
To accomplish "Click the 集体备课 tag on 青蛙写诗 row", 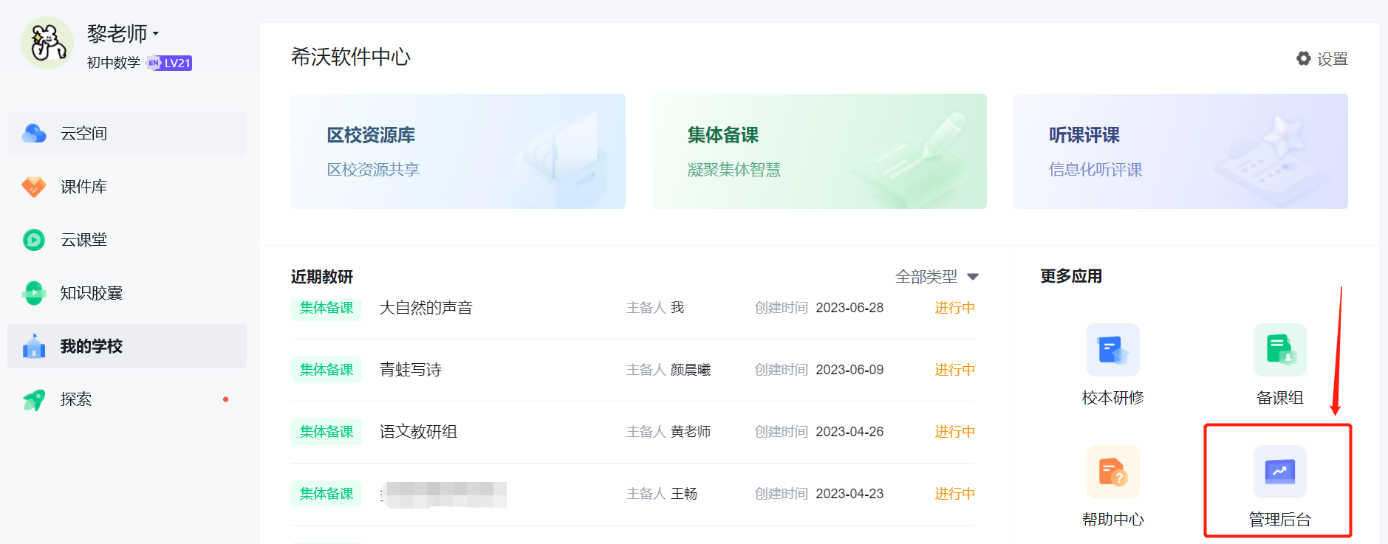I will [327, 370].
